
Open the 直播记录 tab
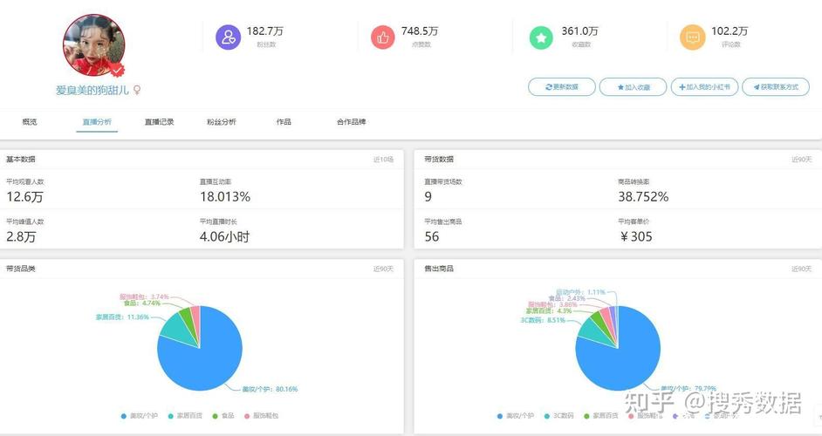[159, 122]
